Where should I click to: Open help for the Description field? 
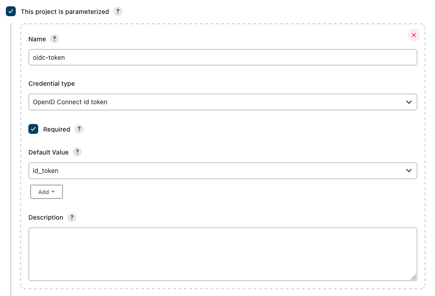[72, 217]
